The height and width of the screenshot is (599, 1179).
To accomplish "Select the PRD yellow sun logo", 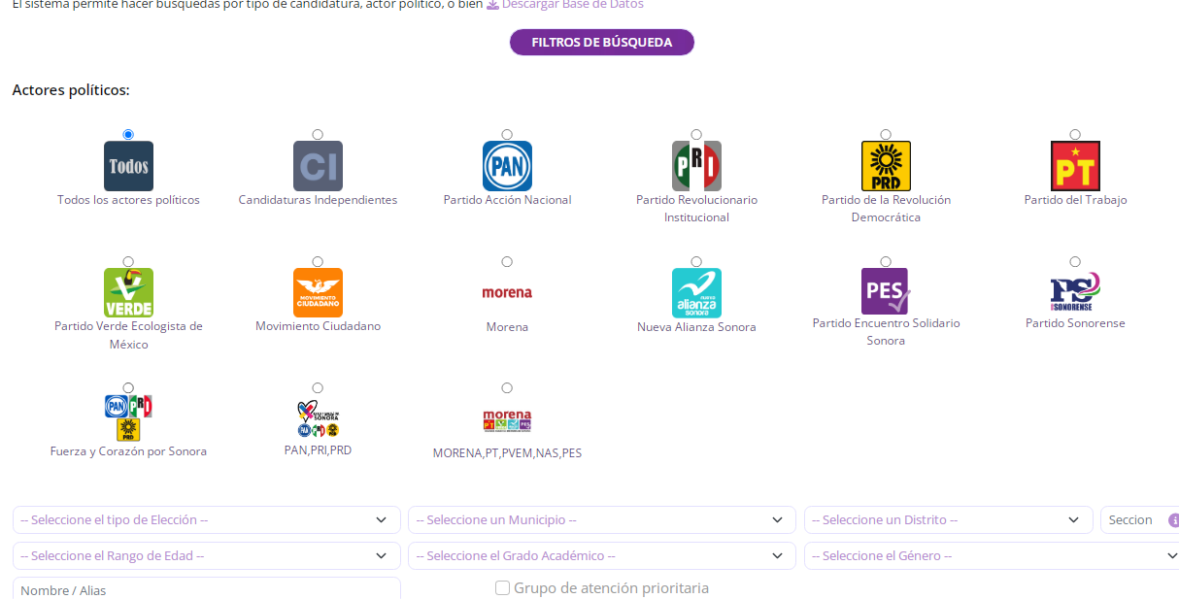I will 886,166.
